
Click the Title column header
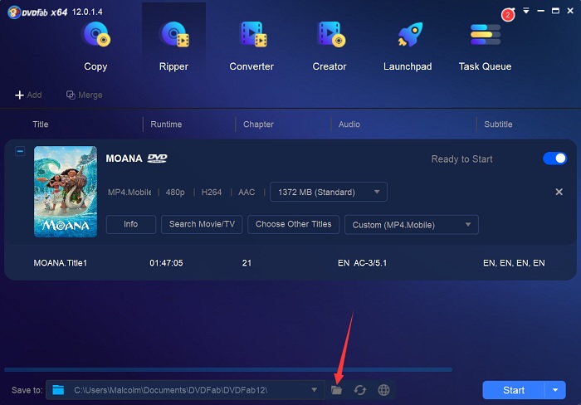pos(41,124)
